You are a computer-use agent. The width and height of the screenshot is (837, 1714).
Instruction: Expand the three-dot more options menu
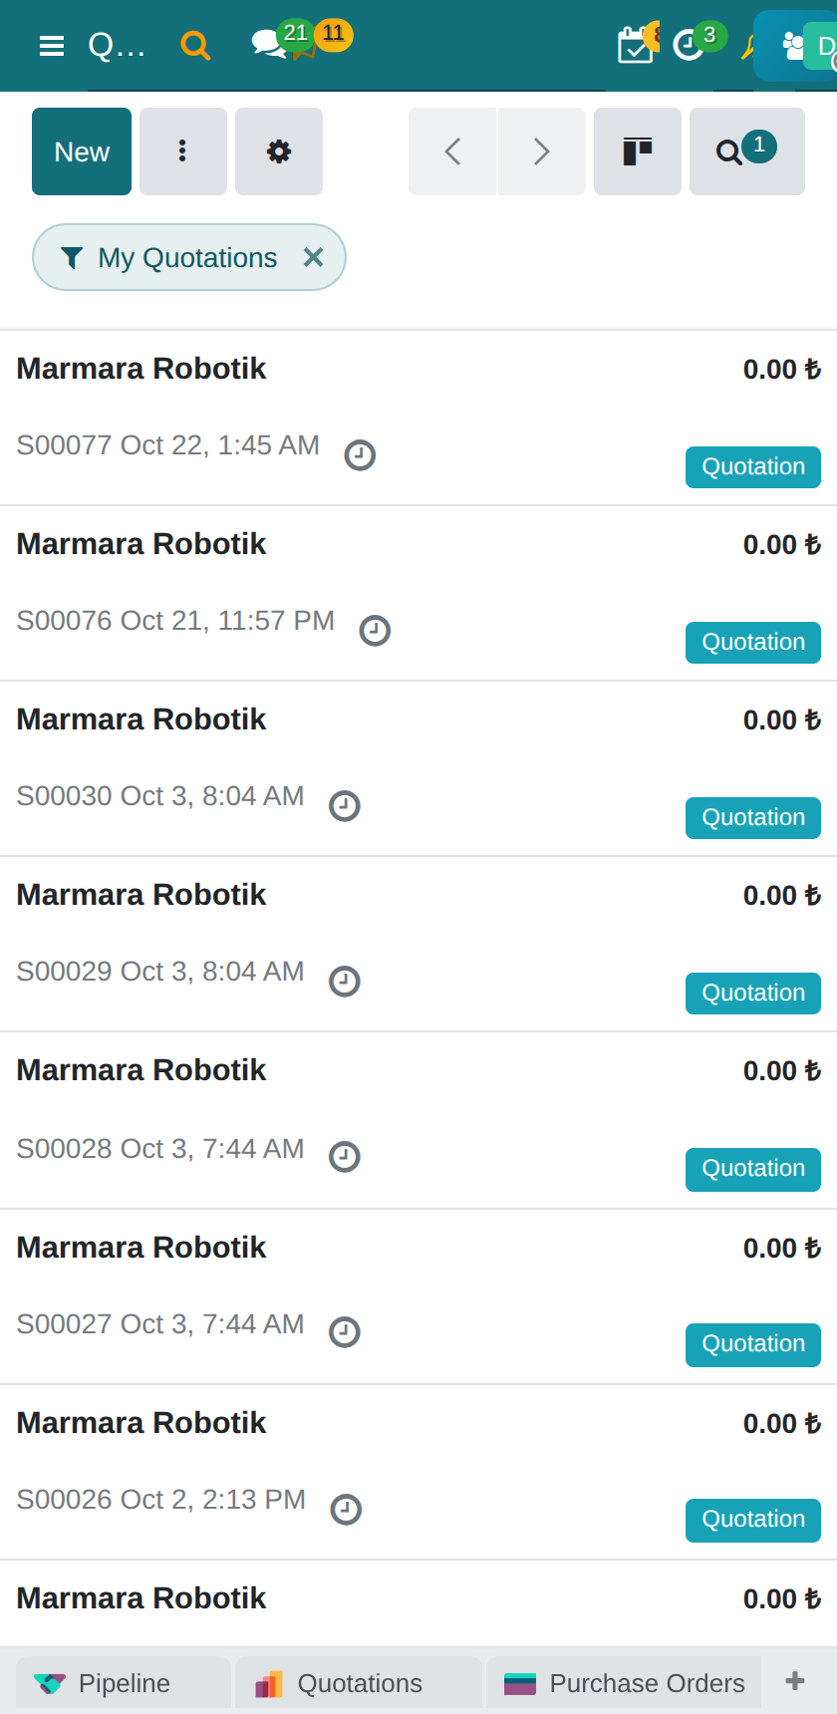pyautogui.click(x=183, y=151)
